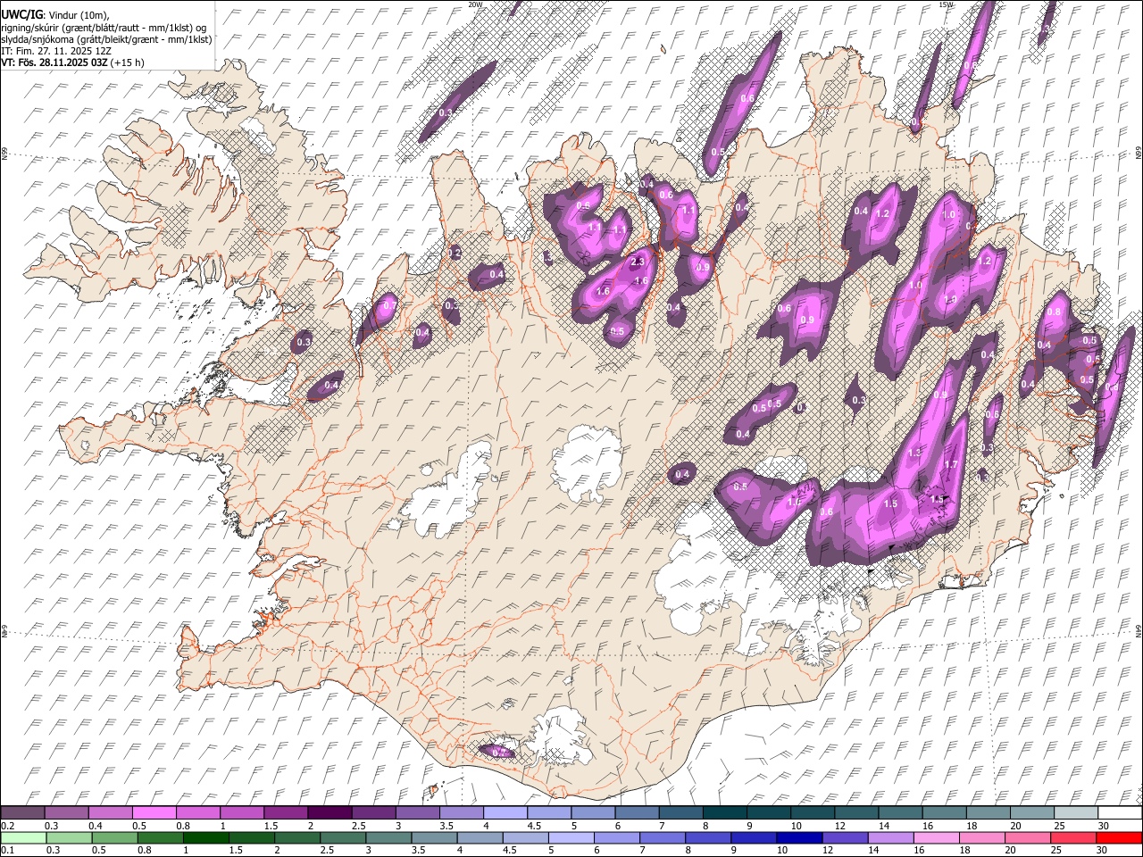Screen dimensions: 1143x857
Task: Pick the bright pink 0.5 swatch in top legend row
Action: tap(154, 812)
